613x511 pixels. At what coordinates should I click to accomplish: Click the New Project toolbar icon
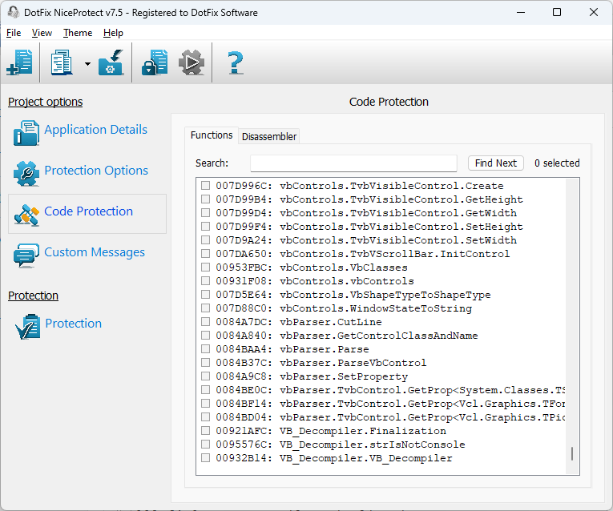tap(19, 62)
